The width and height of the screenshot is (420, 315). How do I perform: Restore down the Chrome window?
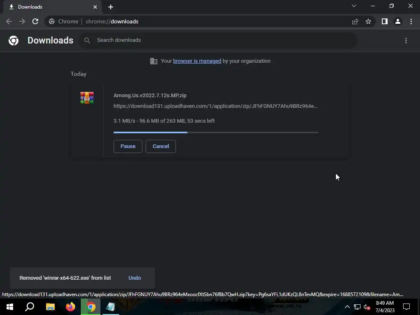[x=392, y=6]
